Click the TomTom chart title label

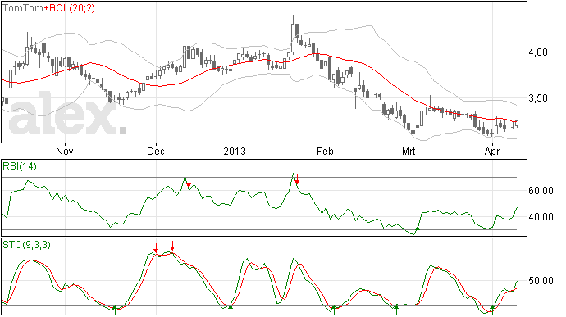23,8
